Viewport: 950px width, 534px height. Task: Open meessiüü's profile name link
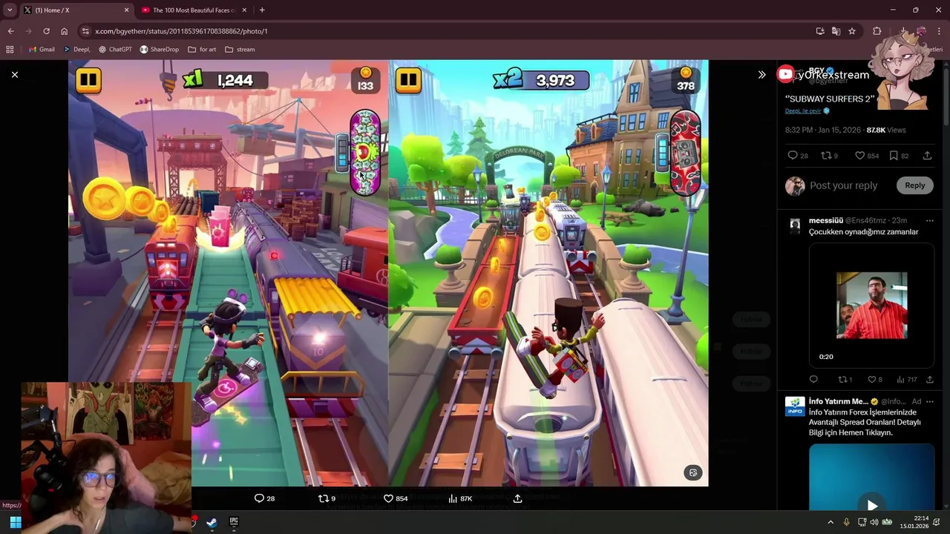[x=826, y=220]
